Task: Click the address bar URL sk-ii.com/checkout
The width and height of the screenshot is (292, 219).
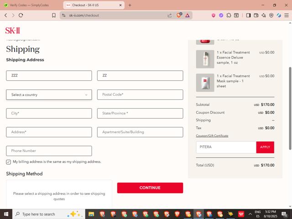Action: click(84, 16)
